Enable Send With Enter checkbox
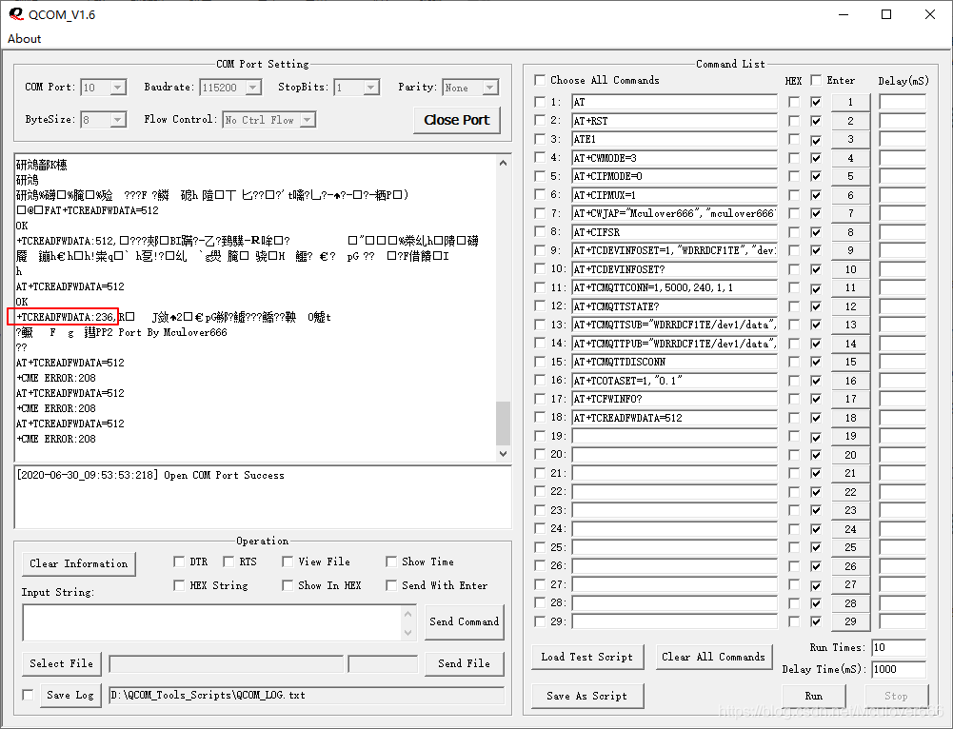 tap(391, 585)
